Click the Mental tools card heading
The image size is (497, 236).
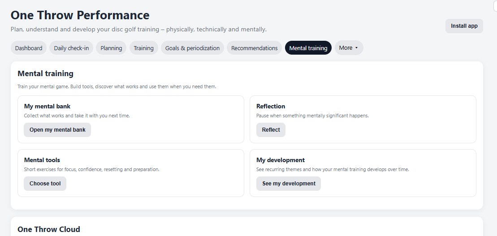[x=42, y=160]
